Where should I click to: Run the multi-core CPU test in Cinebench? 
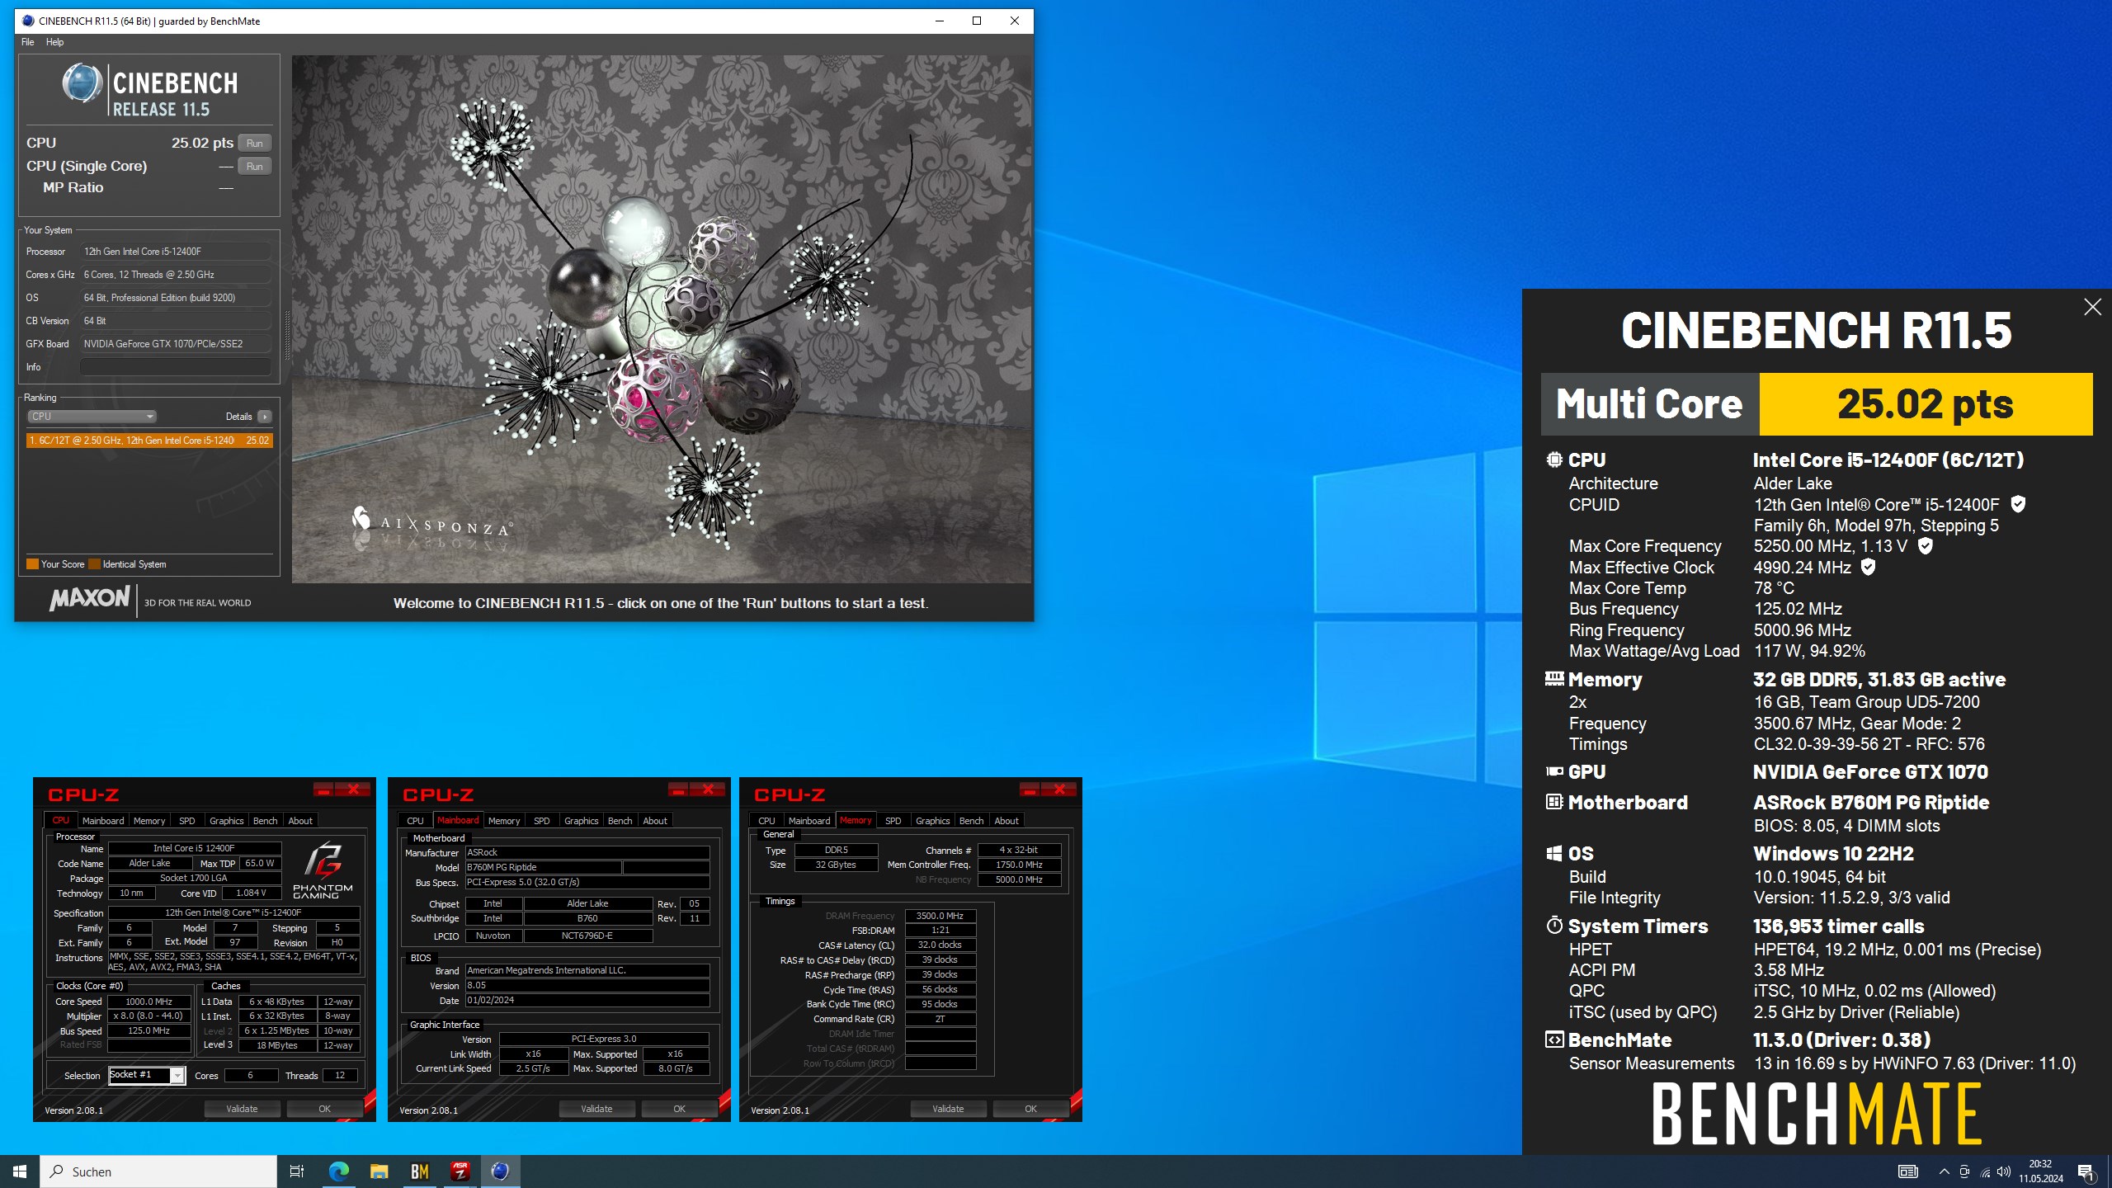[255, 144]
